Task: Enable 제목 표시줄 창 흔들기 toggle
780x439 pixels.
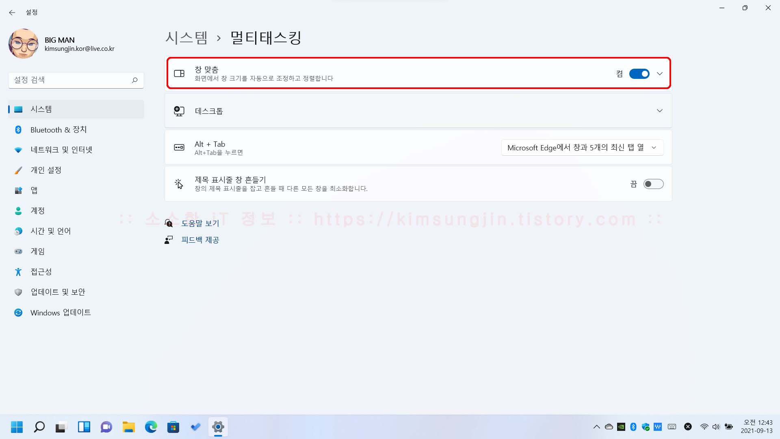Action: [x=653, y=184]
